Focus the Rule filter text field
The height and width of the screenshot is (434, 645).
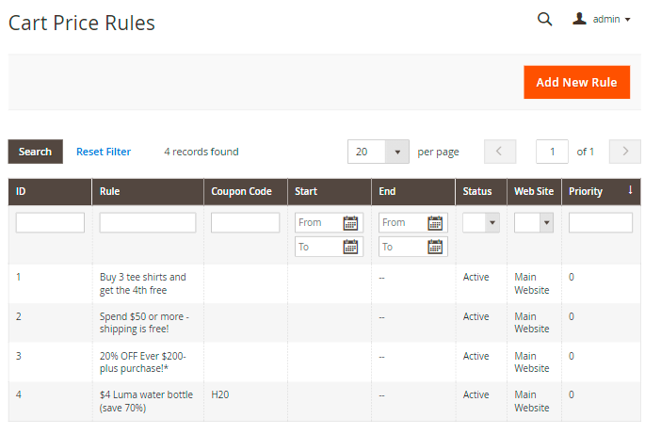pos(148,223)
